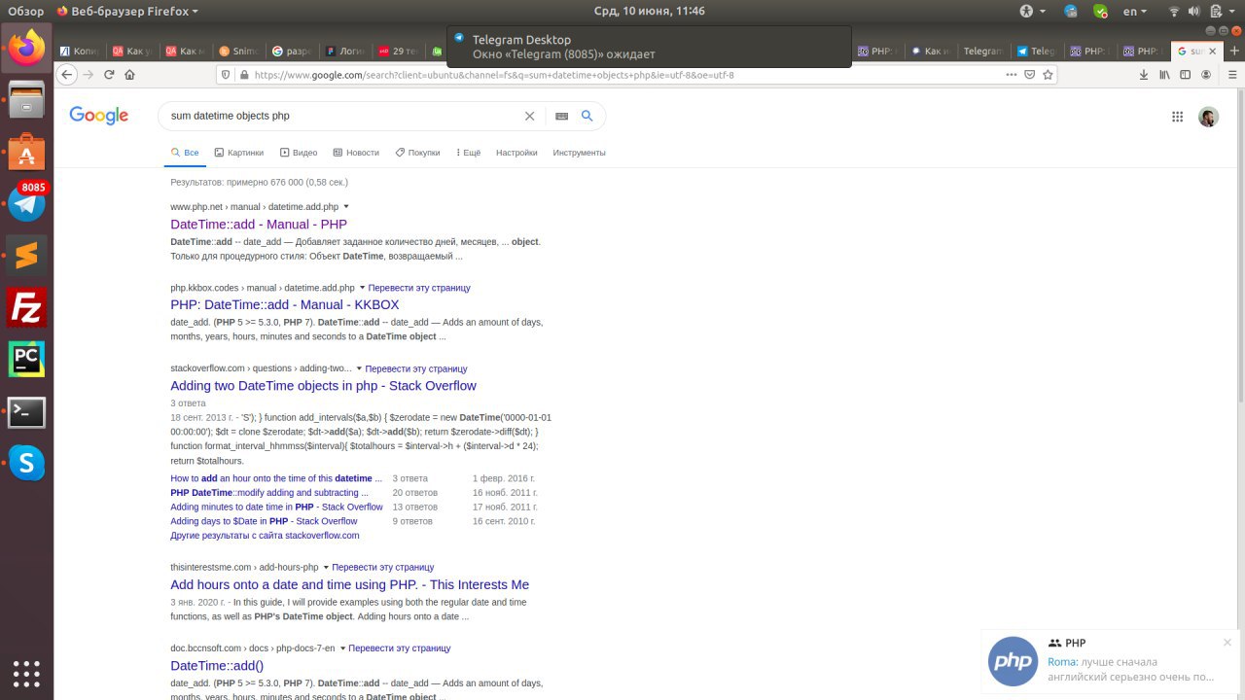Expand options arrow for stackoverflow.com result
1245x700 pixels.
coord(359,368)
